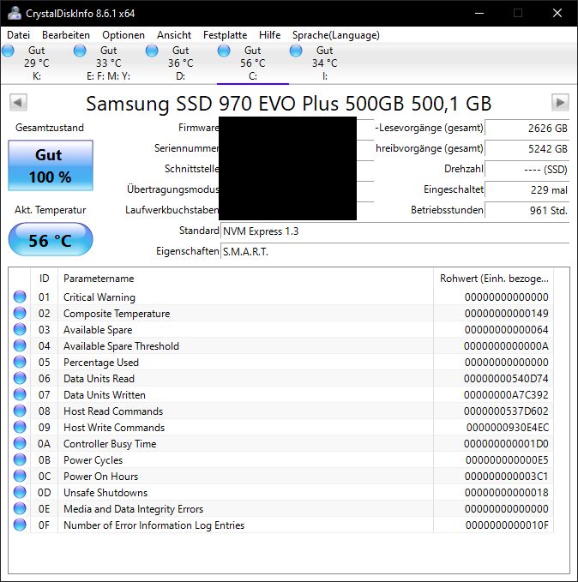Select the Percentage Used parameter name
Image resolution: width=578 pixels, height=582 pixels.
(101, 363)
